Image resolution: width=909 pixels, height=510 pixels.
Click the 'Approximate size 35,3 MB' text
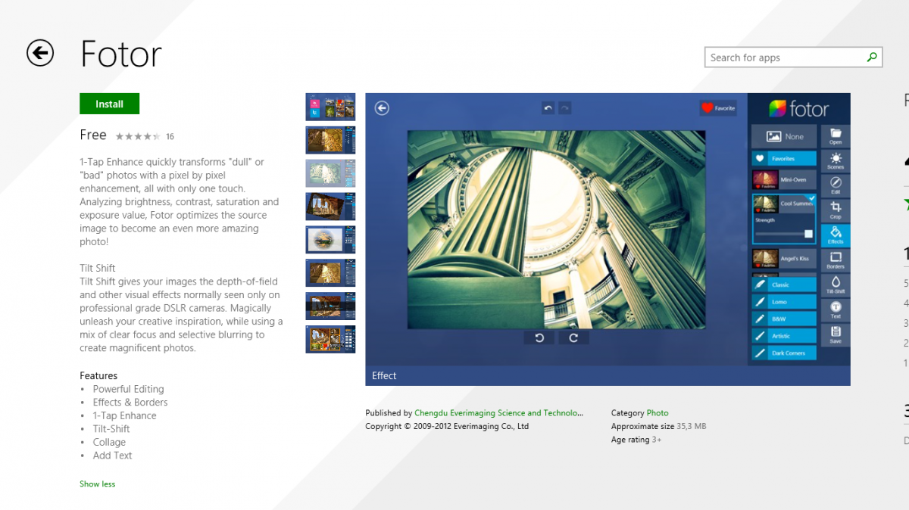pyautogui.click(x=658, y=427)
